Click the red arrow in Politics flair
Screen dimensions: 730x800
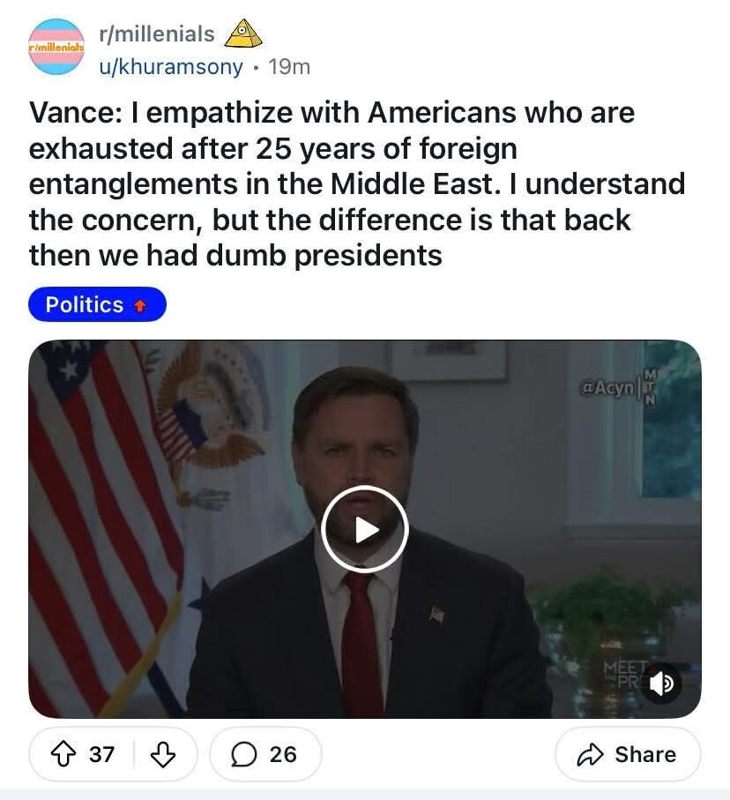[140, 305]
